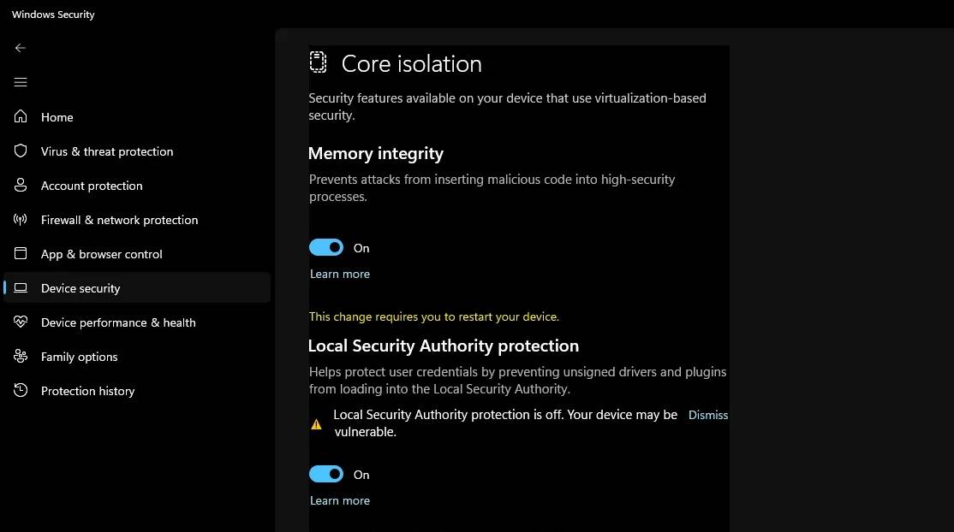Expand the navigation pane with the hamburger menu
Viewport: 954px width, 532px height.
click(x=20, y=82)
